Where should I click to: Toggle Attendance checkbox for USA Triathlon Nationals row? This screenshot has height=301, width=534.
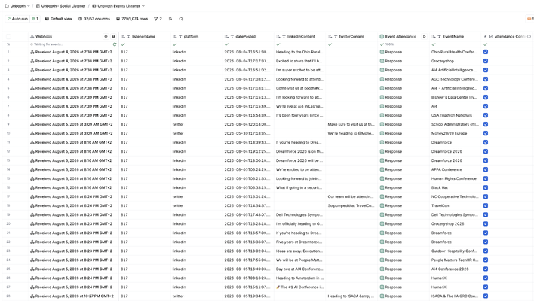[486, 115]
